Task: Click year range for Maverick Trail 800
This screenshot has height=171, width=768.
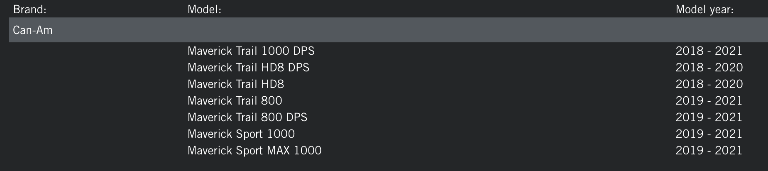Action: point(709,100)
